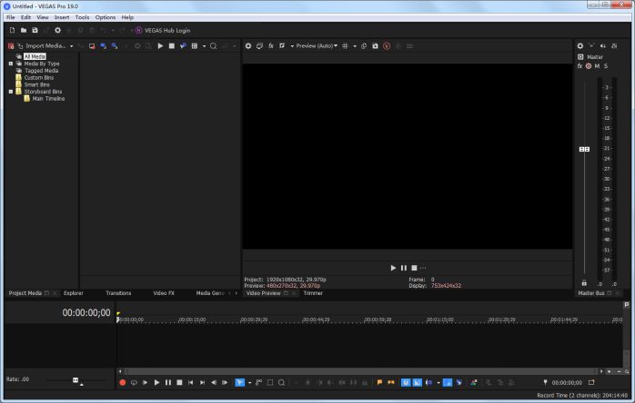This screenshot has width=635, height=403.
Task: Select the Tagged Media tree row
Action: pyautogui.click(x=41, y=70)
